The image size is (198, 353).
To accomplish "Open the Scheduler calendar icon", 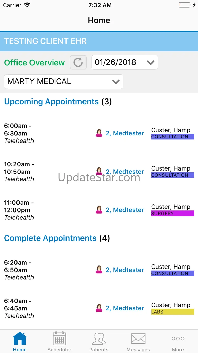I will [x=59, y=339].
